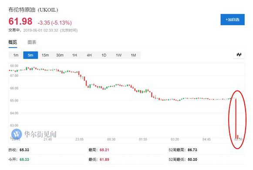Viewport: 253px width, 170px height.
Task: Click the 00:30 time axis label
Action: point(111,139)
